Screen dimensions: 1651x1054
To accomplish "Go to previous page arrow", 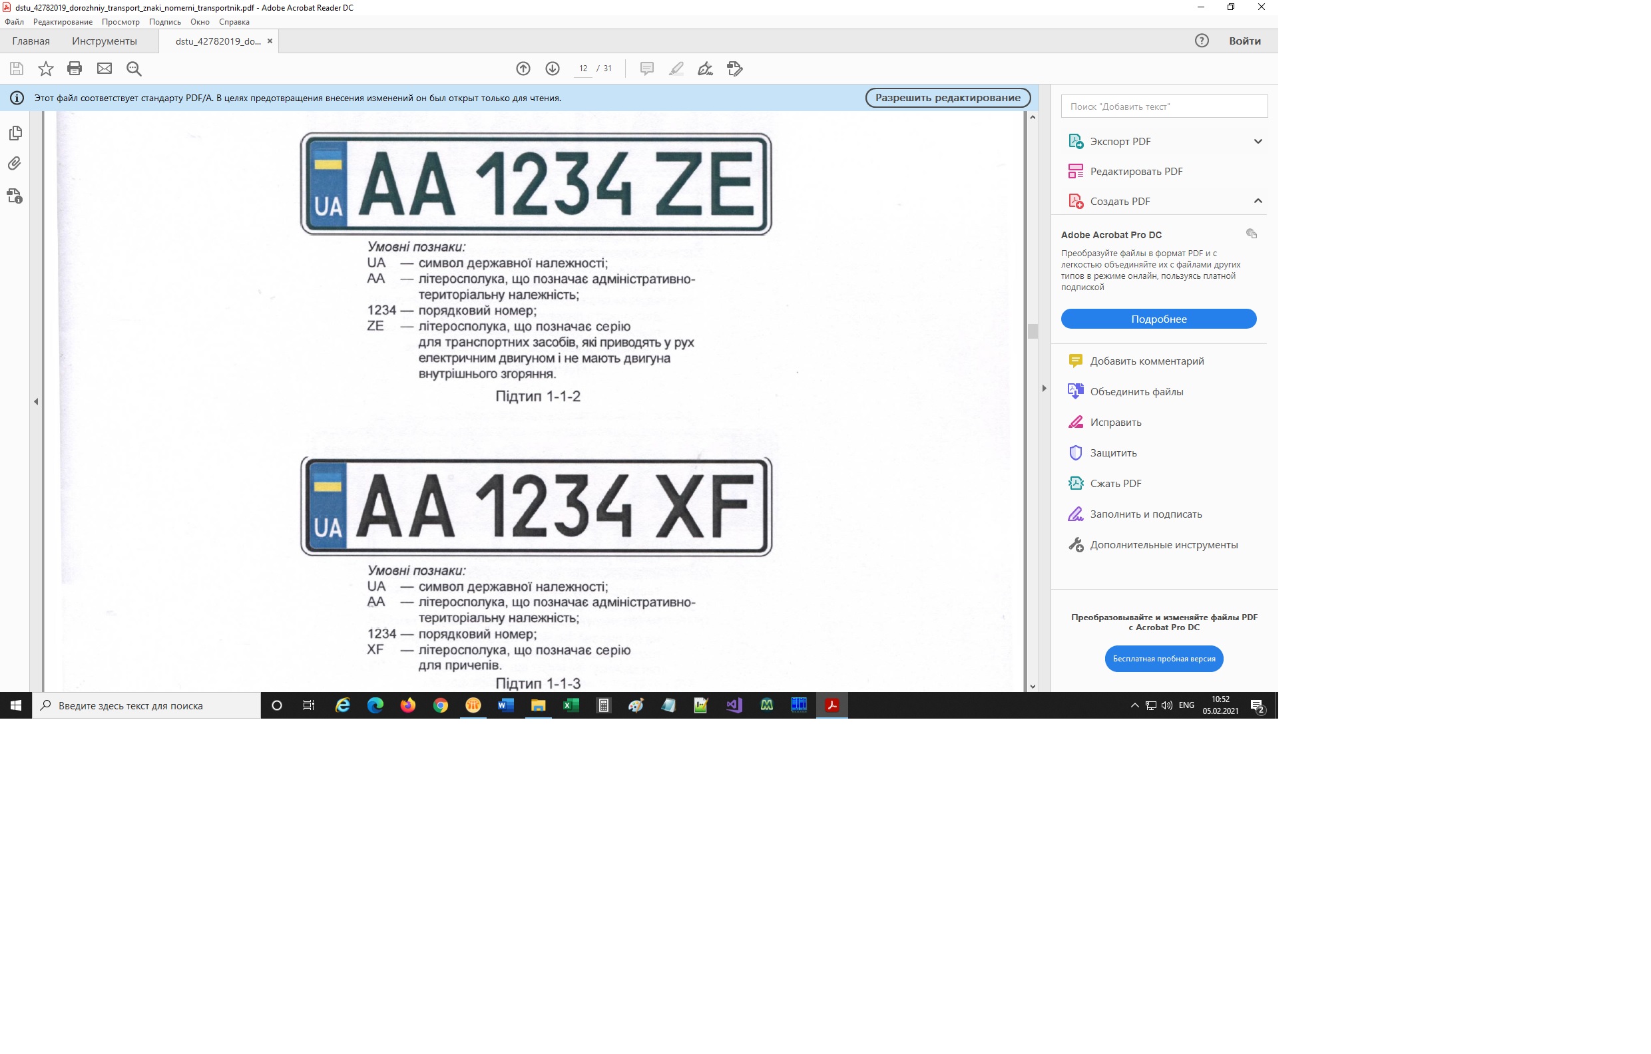I will click(523, 69).
